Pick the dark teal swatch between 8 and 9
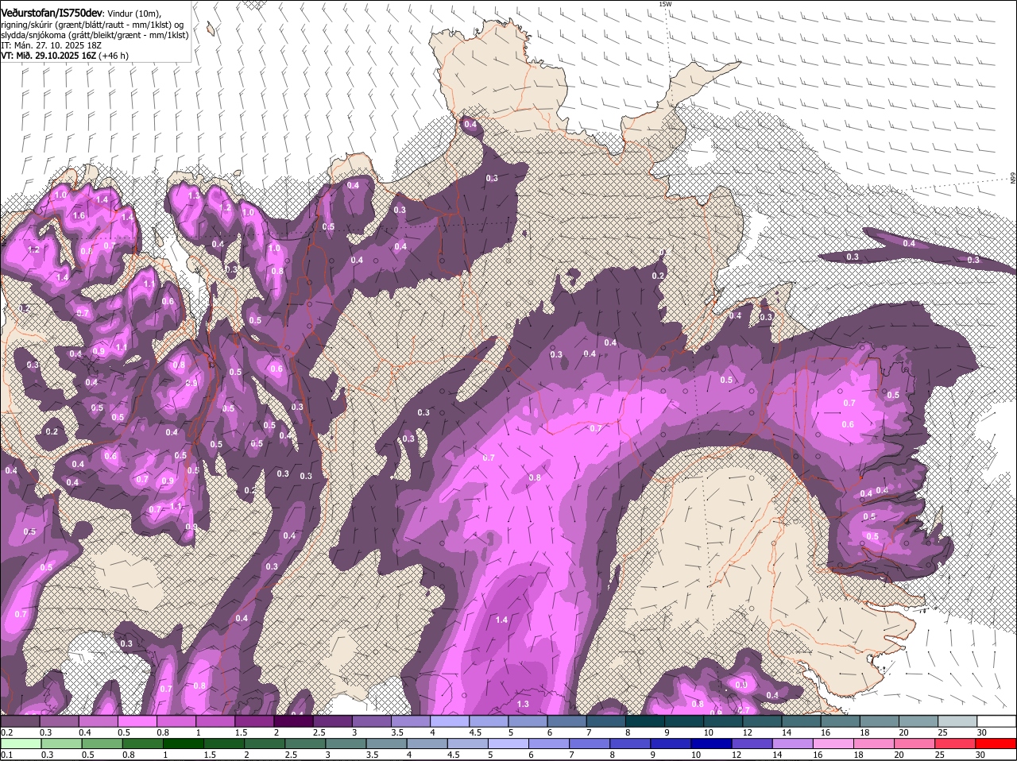Image resolution: width=1017 pixels, height=761 pixels. pyautogui.click(x=646, y=721)
